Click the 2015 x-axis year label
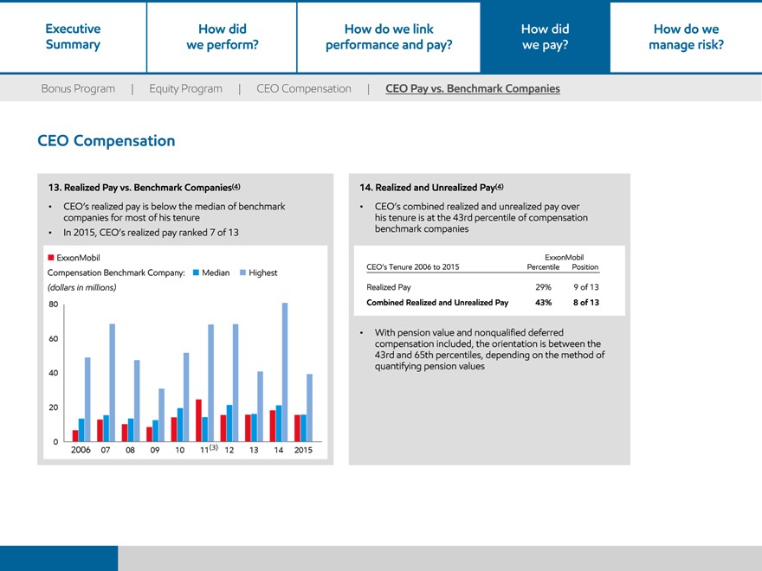762x571 pixels. click(303, 450)
